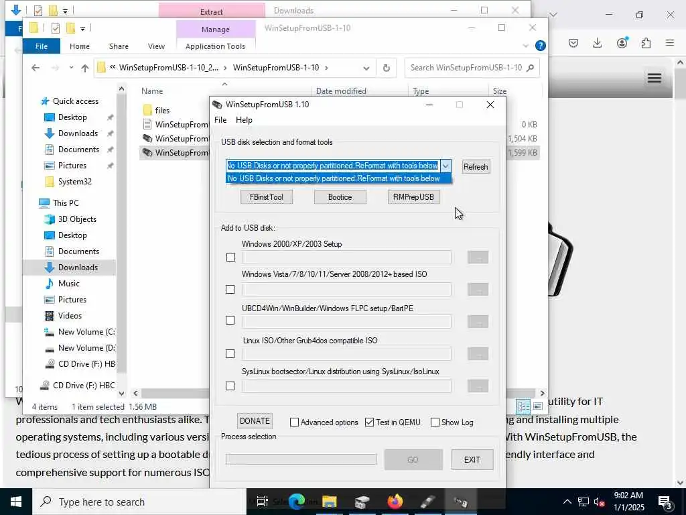Toggle the Advanced options checkbox
686x515 pixels.
[x=295, y=422]
